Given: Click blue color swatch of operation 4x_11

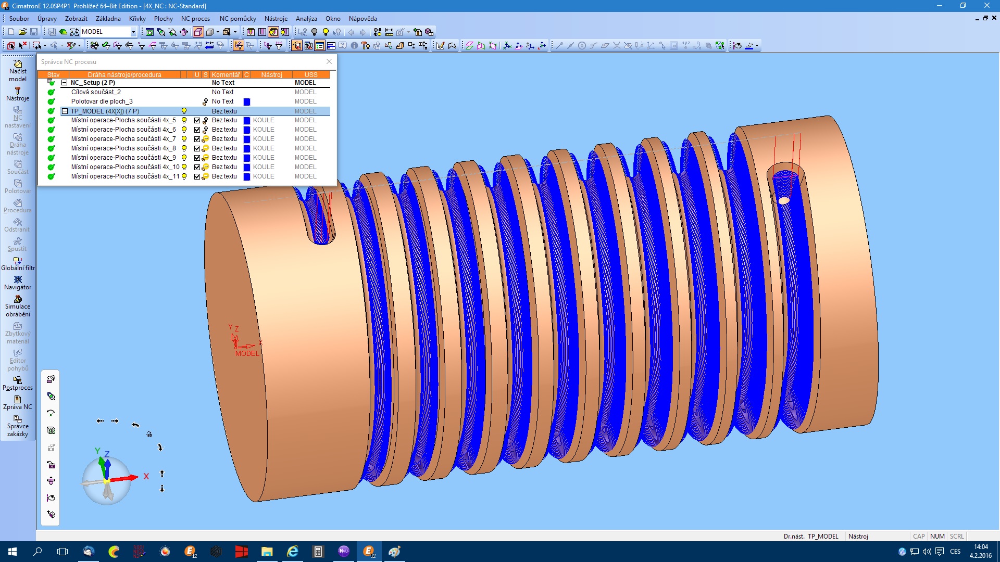Looking at the screenshot, I should point(247,176).
